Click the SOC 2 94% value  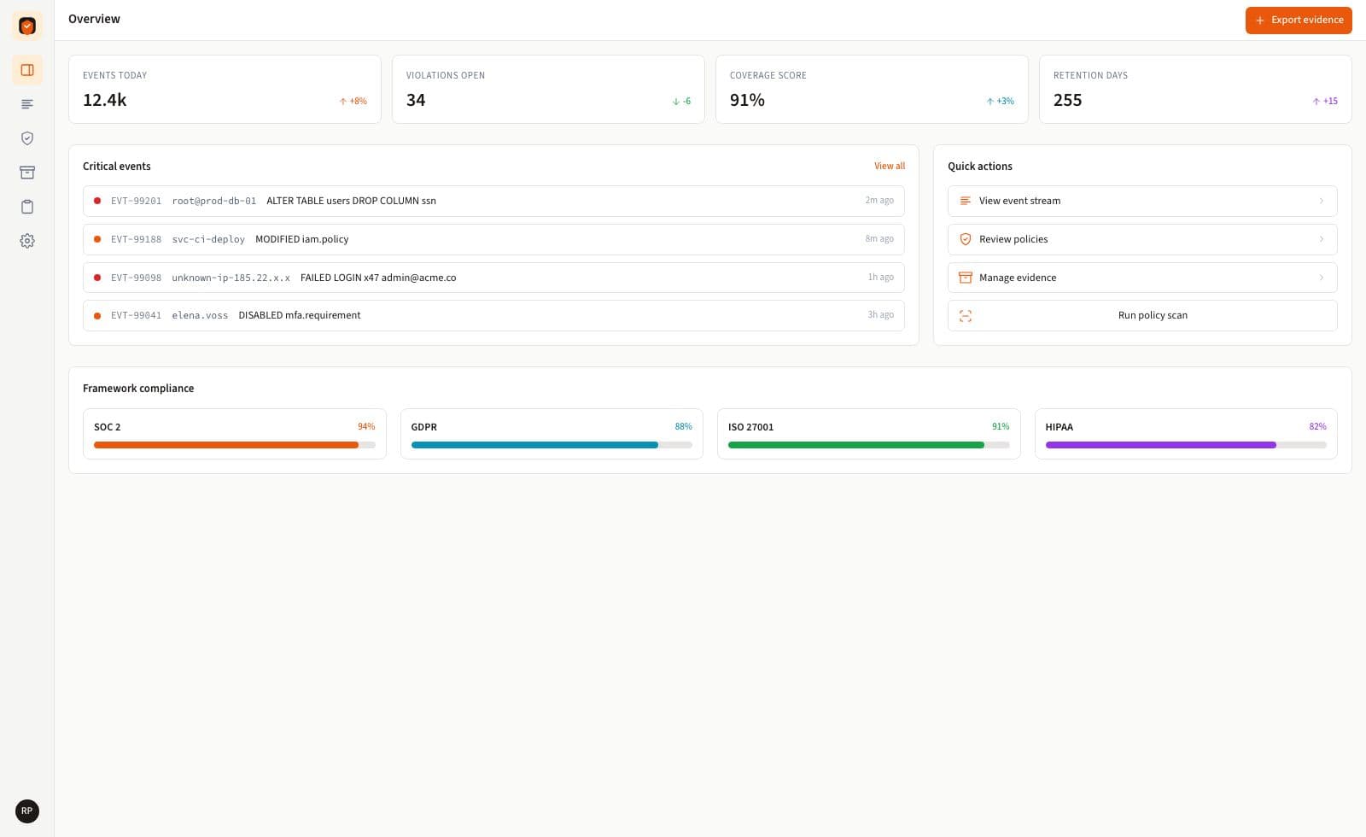click(x=366, y=426)
